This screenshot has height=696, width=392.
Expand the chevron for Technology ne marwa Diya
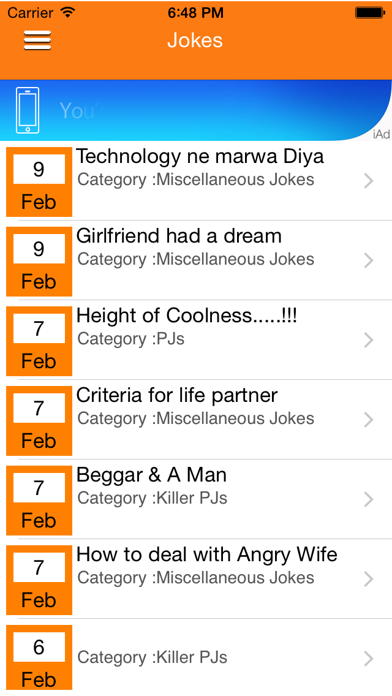(x=368, y=181)
